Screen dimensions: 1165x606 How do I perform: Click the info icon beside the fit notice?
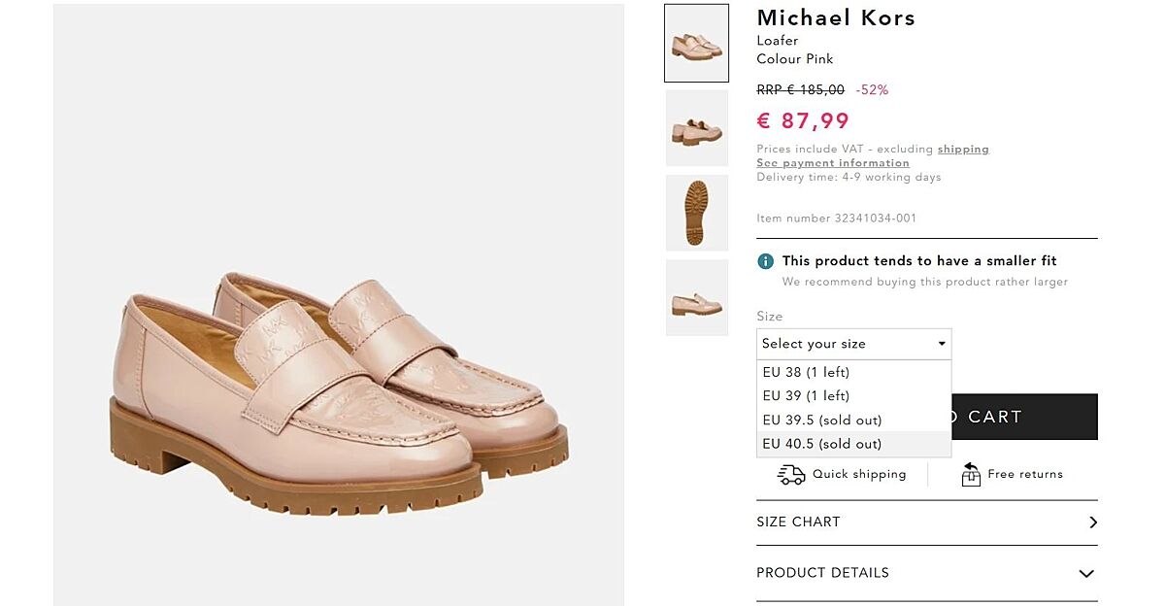tap(766, 261)
